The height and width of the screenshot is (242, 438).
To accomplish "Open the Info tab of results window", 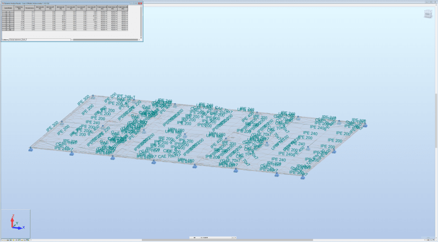I will tap(24, 39).
